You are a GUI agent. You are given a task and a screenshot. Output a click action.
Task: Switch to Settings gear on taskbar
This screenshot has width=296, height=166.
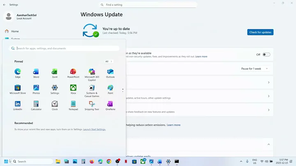pos(168,161)
